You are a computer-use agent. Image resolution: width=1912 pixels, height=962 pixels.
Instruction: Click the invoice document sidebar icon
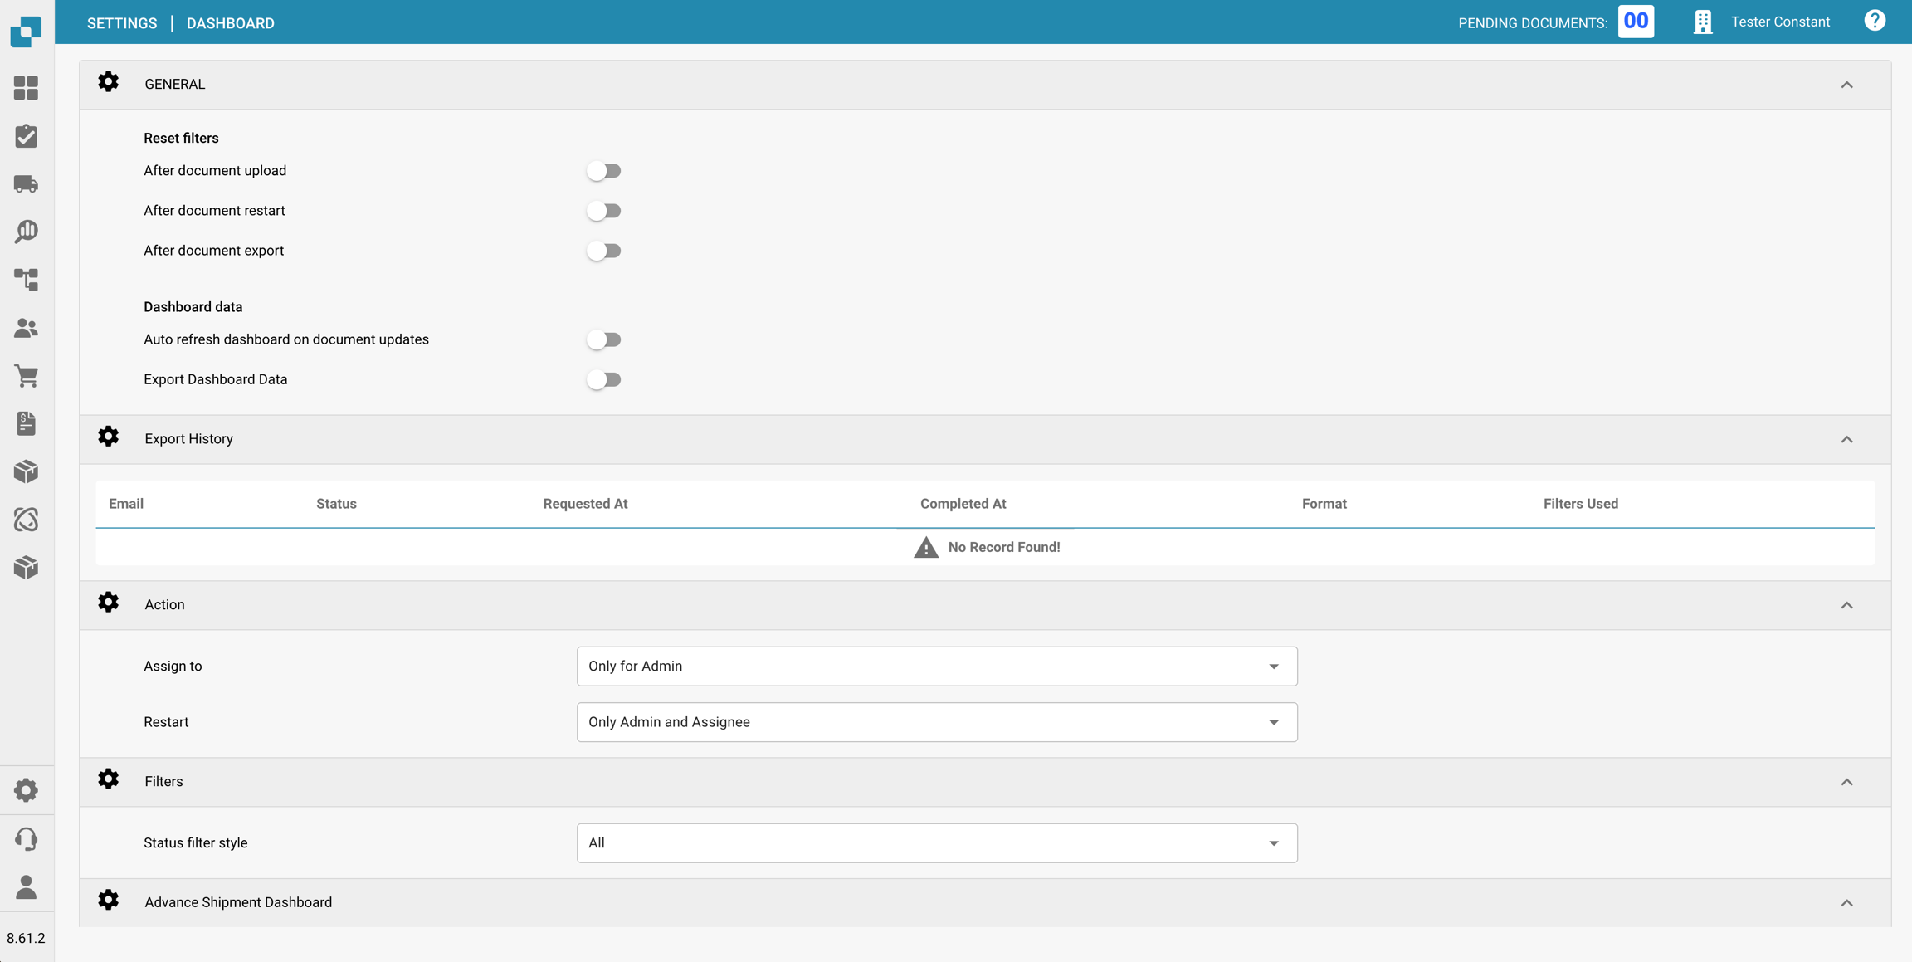(26, 424)
